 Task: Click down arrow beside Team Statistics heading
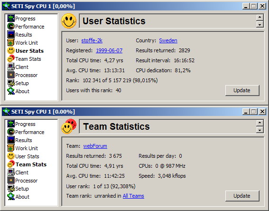pyautogui.click(x=260, y=130)
